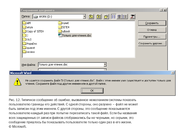The height and width of the screenshot is (130, 179).
Task: Select the uibook folder icon
Action: 60,31
